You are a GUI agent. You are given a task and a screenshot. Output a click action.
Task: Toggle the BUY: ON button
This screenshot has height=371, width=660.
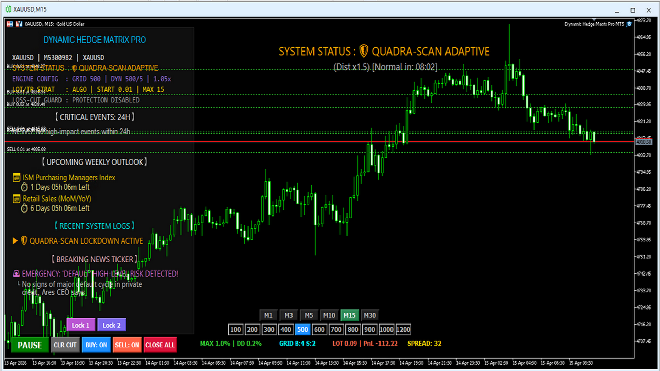coord(96,345)
